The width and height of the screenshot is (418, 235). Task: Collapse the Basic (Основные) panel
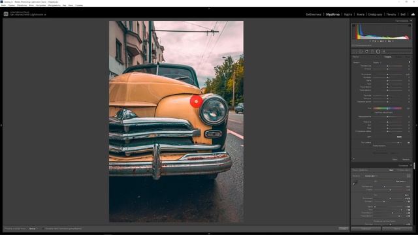[x=411, y=165]
